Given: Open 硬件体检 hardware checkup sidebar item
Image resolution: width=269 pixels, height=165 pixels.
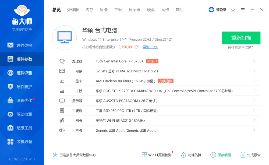Looking at the screenshot, I should 22,45.
